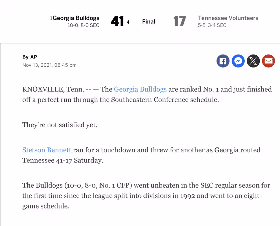Image resolution: width=280 pixels, height=226 pixels.
Task: Open the Stetson Bennett player link
Action: click(47, 150)
